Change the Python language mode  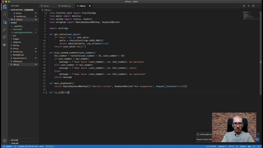(x=242, y=146)
